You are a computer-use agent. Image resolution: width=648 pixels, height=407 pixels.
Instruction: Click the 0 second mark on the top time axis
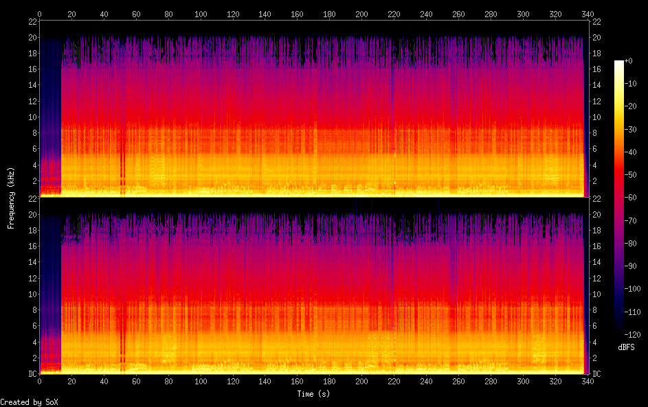(x=40, y=13)
